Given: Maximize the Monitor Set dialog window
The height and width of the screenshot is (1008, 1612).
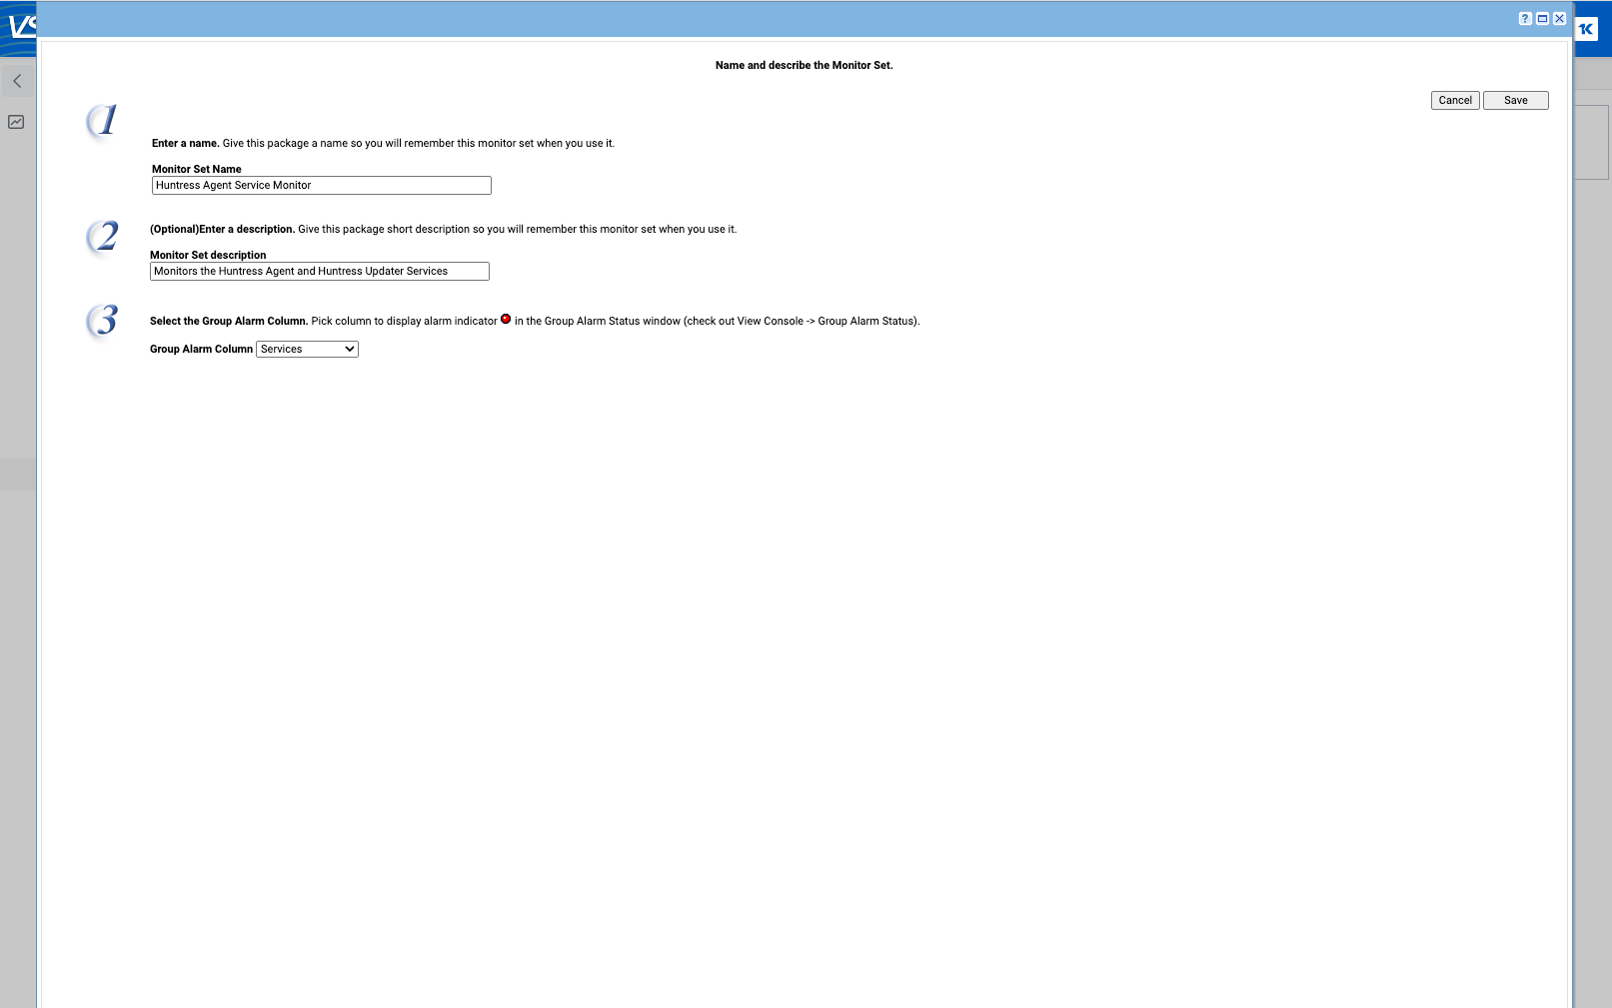Looking at the screenshot, I should pos(1542,19).
